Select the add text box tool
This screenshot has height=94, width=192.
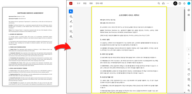(x=71, y=31)
